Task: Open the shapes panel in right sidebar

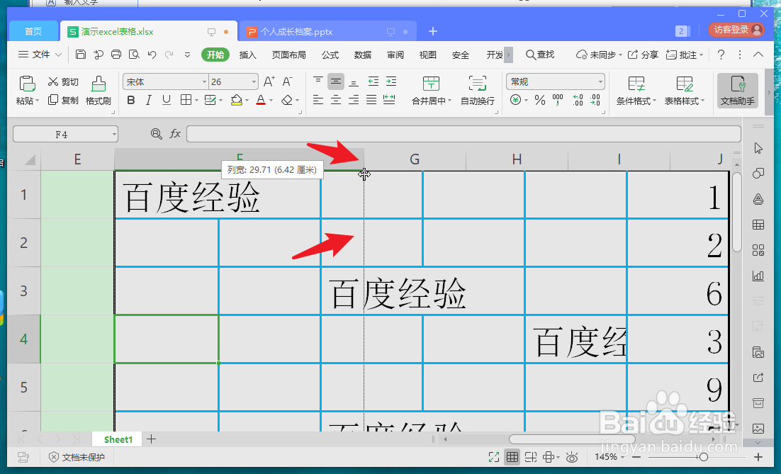Action: tap(758, 174)
